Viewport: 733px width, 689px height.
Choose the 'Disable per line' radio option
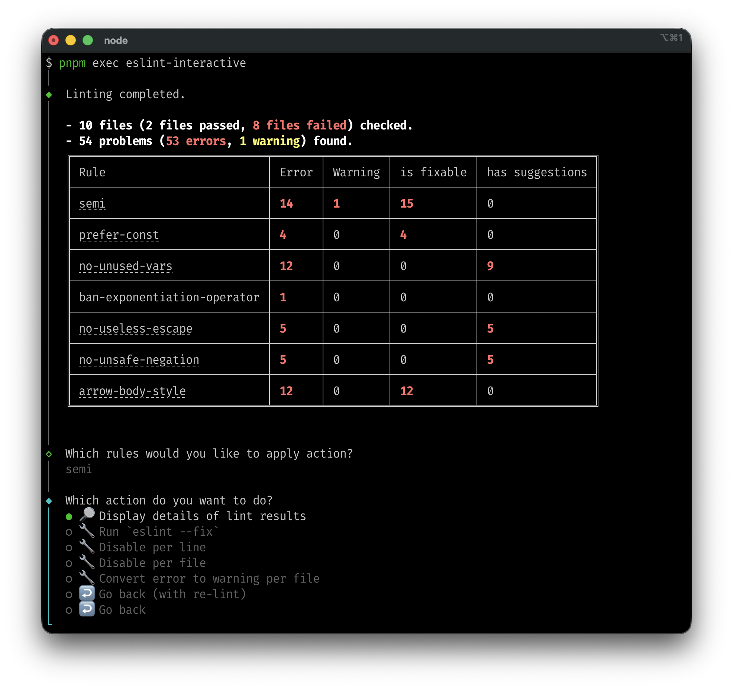(69, 548)
